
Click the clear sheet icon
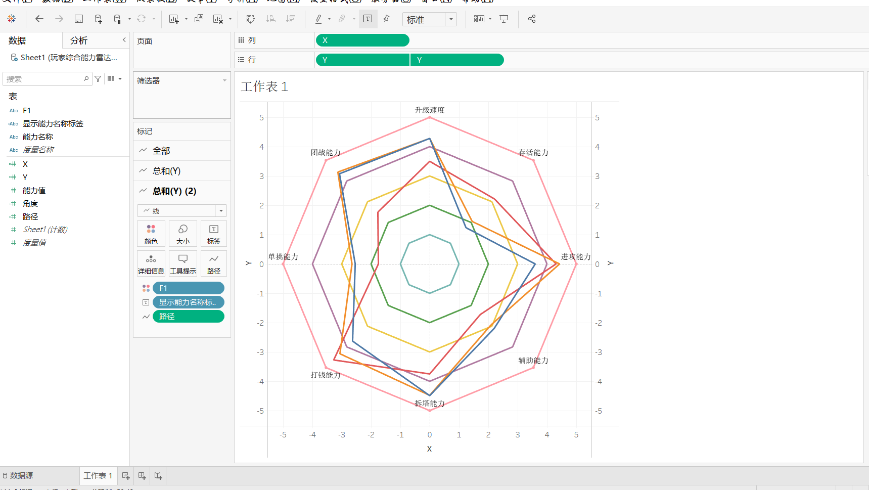pyautogui.click(x=218, y=19)
